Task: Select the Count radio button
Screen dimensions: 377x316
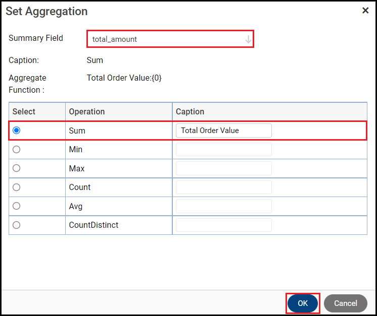Action: [17, 187]
